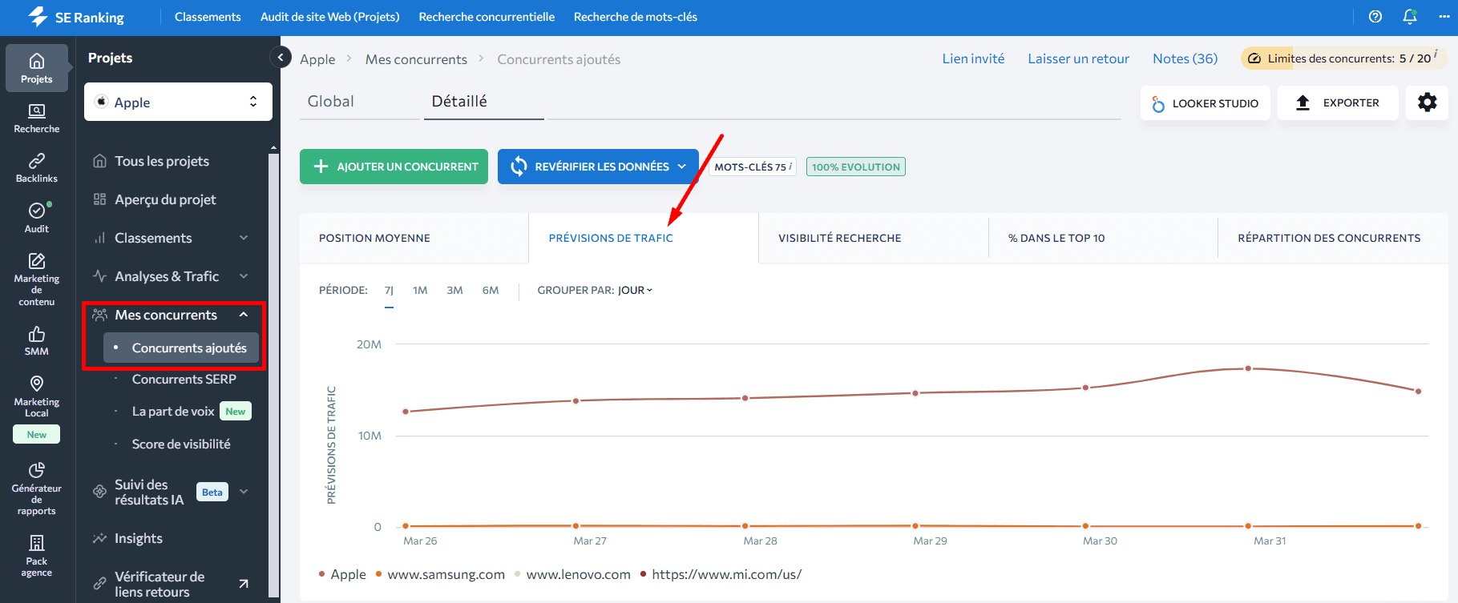Open the SMM sidebar section
Viewport: 1458px width, 603px height.
point(37,340)
